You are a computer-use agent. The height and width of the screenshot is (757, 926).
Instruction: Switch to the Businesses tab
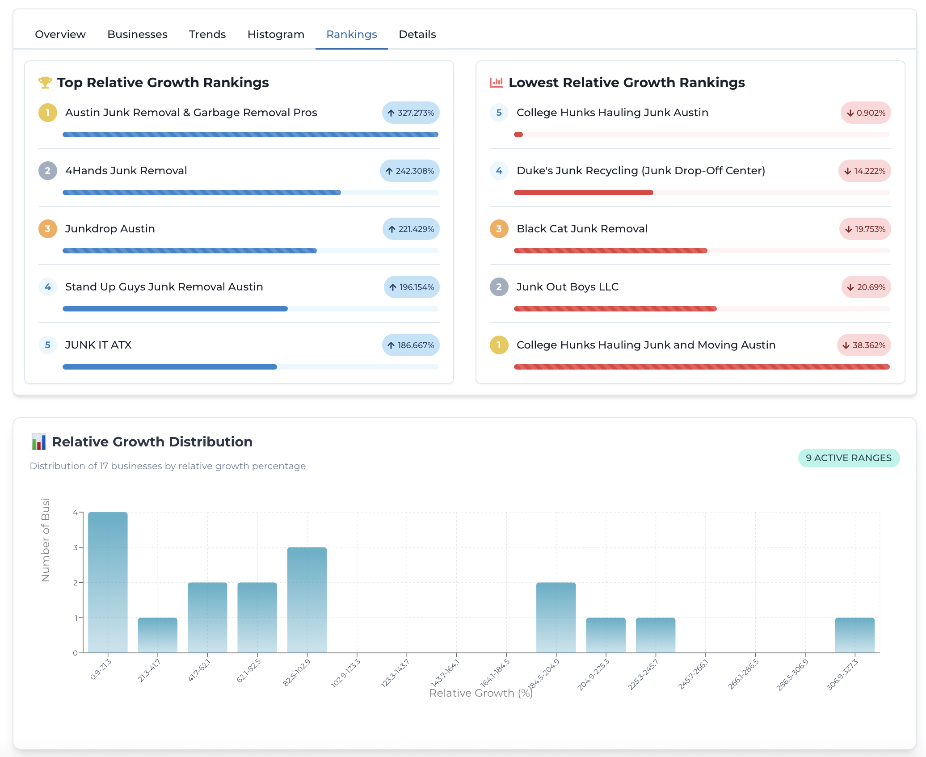[x=137, y=34]
